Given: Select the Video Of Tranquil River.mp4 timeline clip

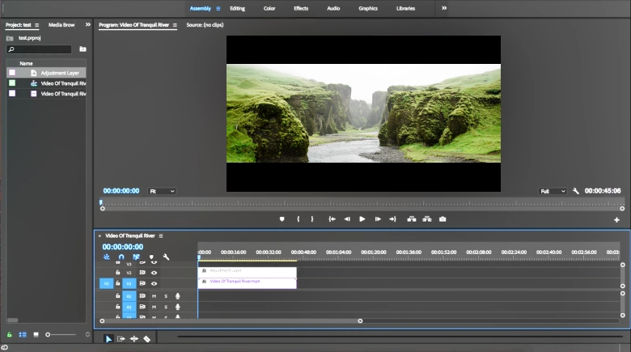Looking at the screenshot, I should [x=247, y=283].
